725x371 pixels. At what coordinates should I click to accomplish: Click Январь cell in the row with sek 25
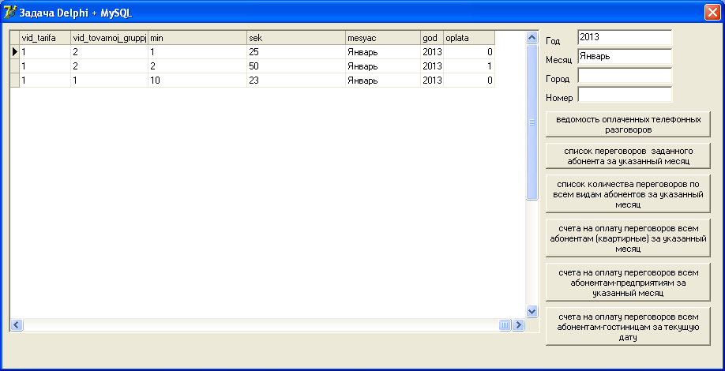tap(383, 52)
